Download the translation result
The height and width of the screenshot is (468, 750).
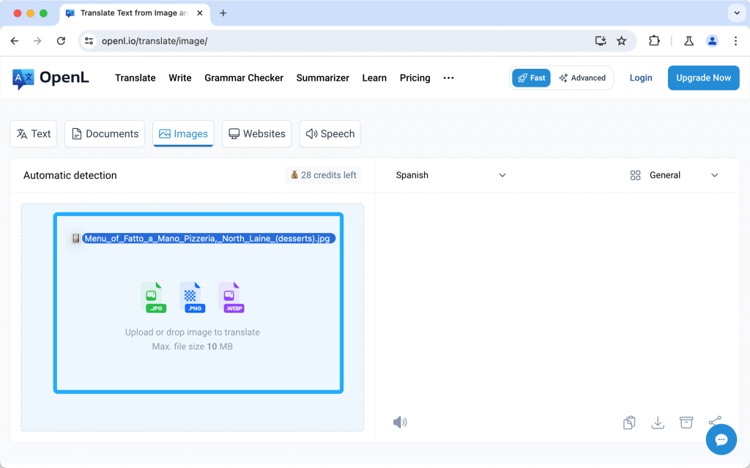(x=658, y=423)
